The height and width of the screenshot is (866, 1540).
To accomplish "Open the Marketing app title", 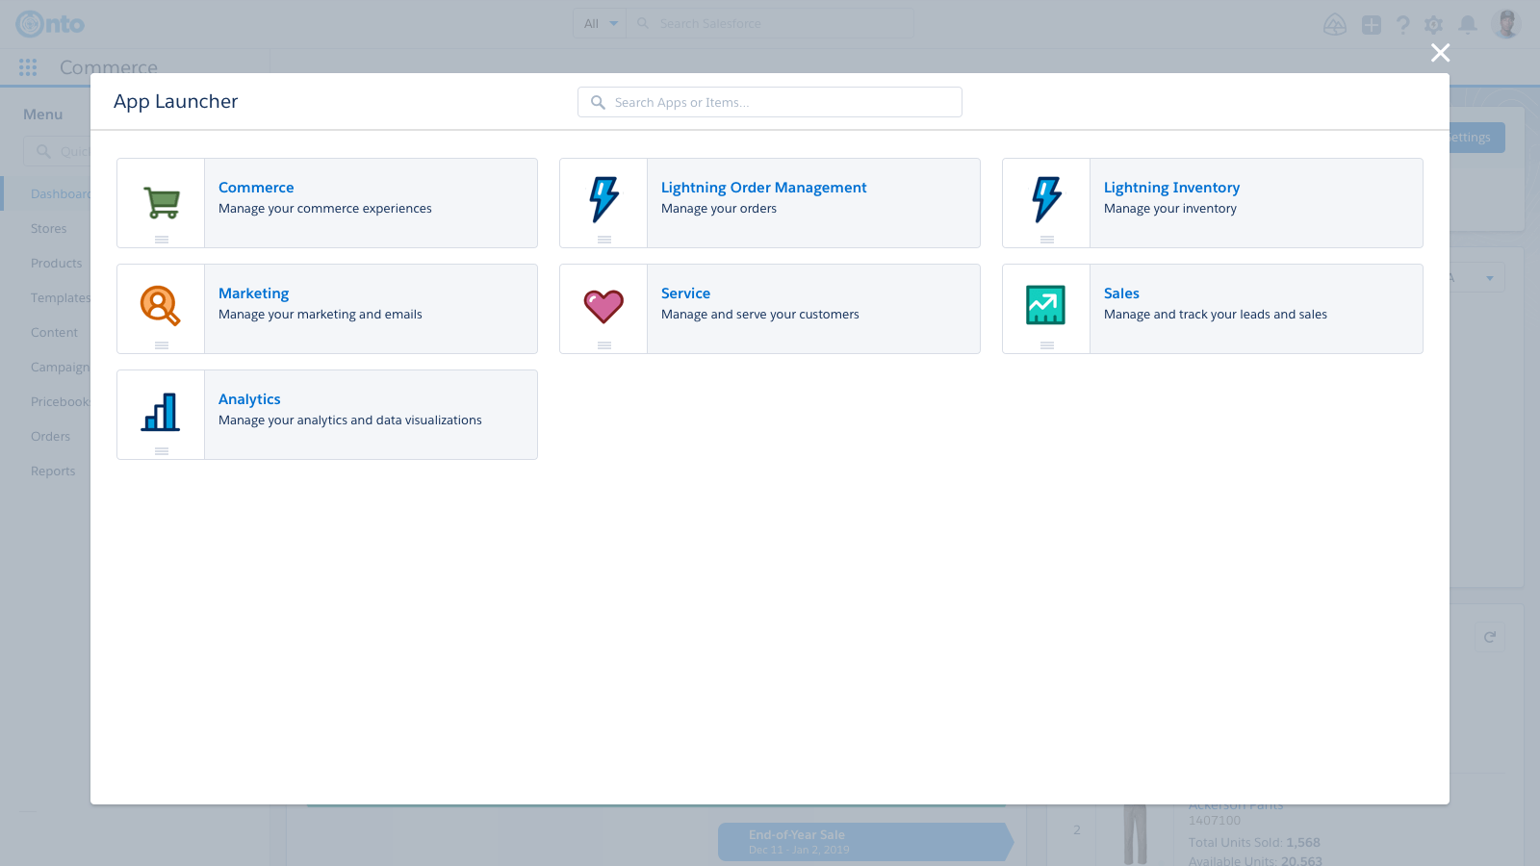I will 253,293.
